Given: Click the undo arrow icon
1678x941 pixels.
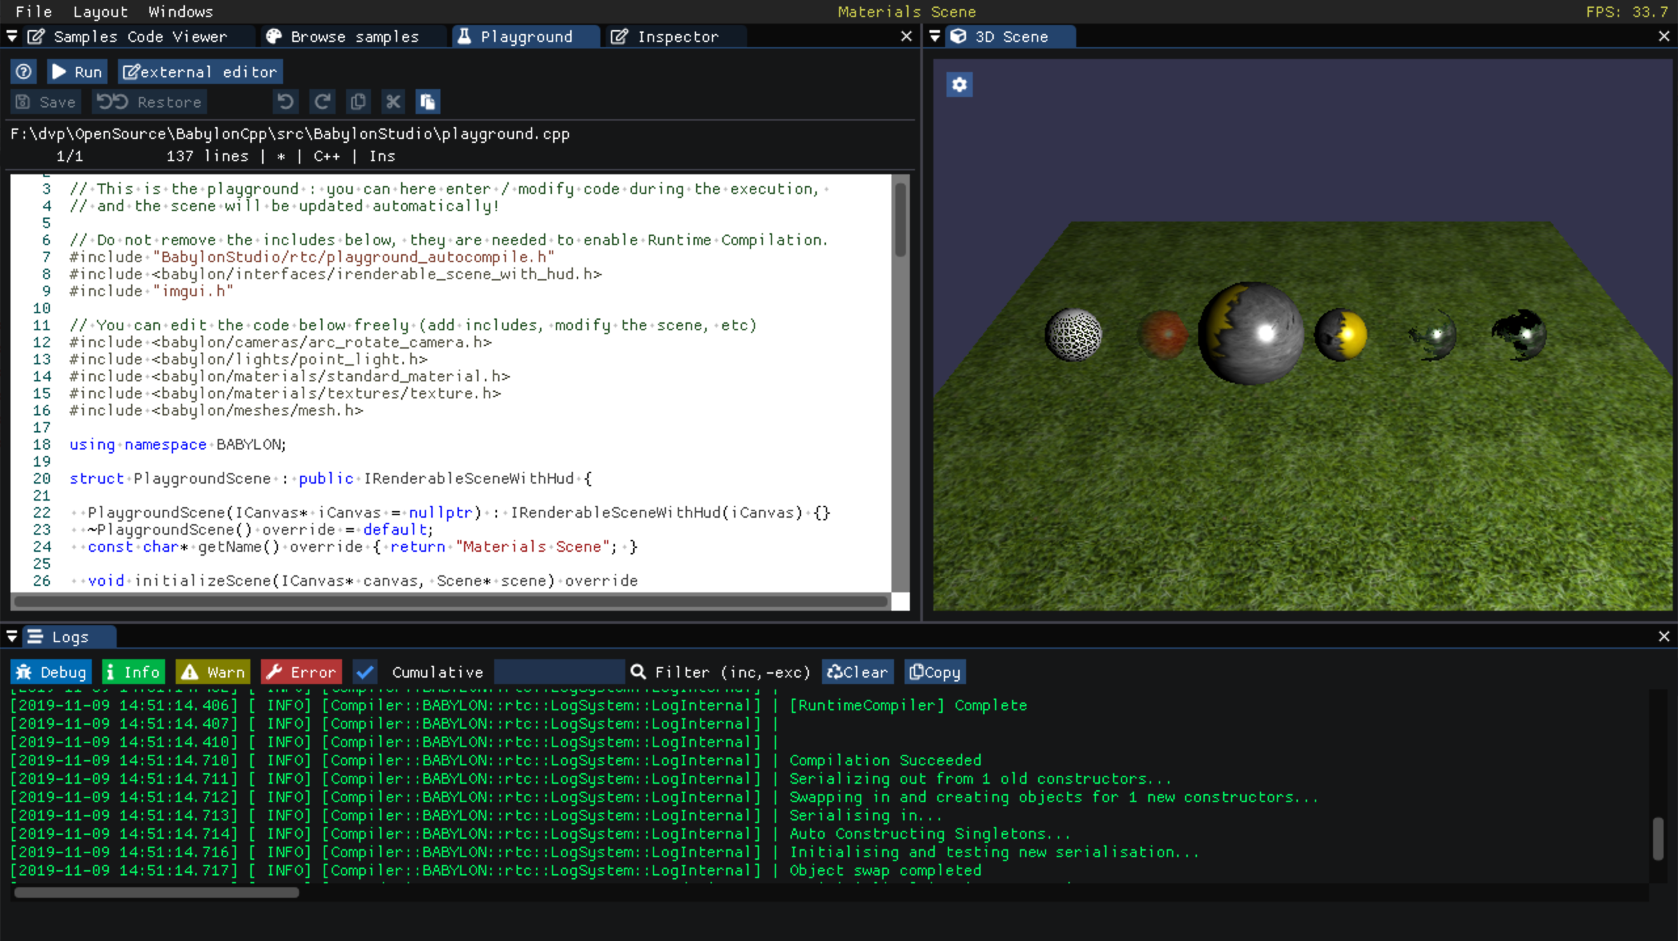Looking at the screenshot, I should (x=286, y=102).
